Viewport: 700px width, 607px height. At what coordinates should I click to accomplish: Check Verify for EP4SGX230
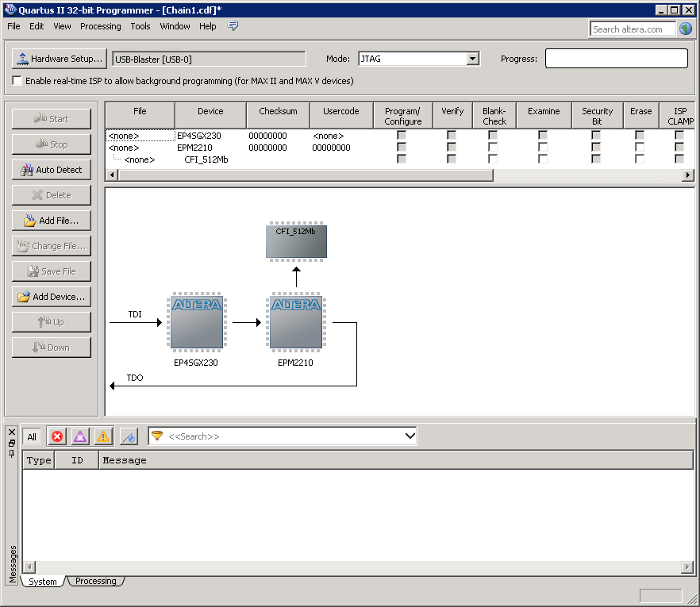pos(452,135)
